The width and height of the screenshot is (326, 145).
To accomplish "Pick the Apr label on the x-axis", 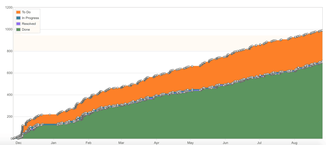I will (x=156, y=143).
